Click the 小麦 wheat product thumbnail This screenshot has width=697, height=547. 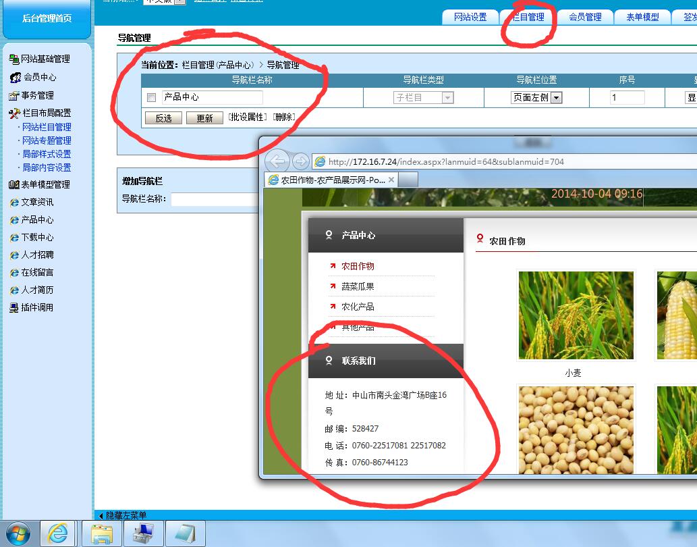click(575, 315)
